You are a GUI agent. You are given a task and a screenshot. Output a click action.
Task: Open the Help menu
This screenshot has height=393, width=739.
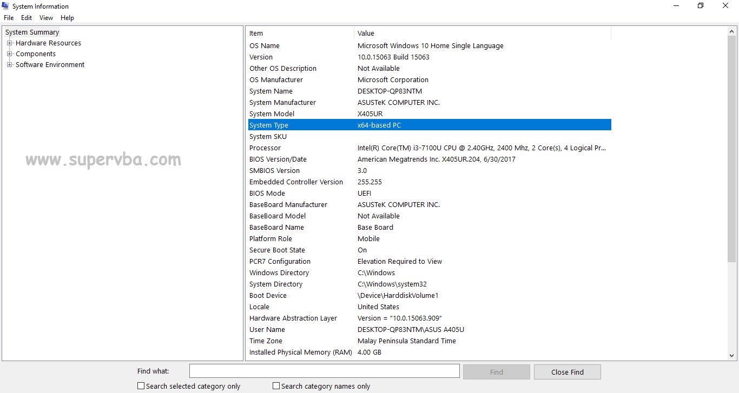[67, 18]
